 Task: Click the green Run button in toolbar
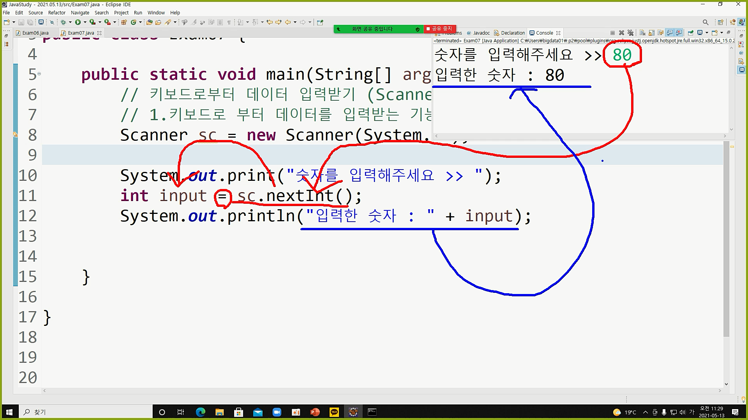tap(78, 22)
